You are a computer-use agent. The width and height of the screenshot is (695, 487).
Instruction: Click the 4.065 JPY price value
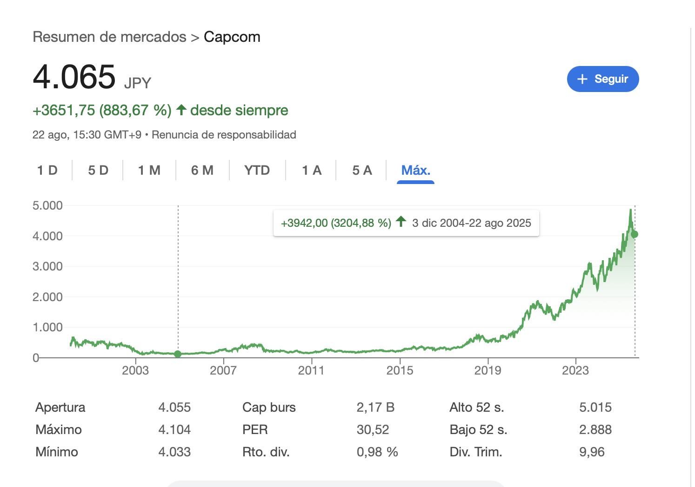[74, 77]
